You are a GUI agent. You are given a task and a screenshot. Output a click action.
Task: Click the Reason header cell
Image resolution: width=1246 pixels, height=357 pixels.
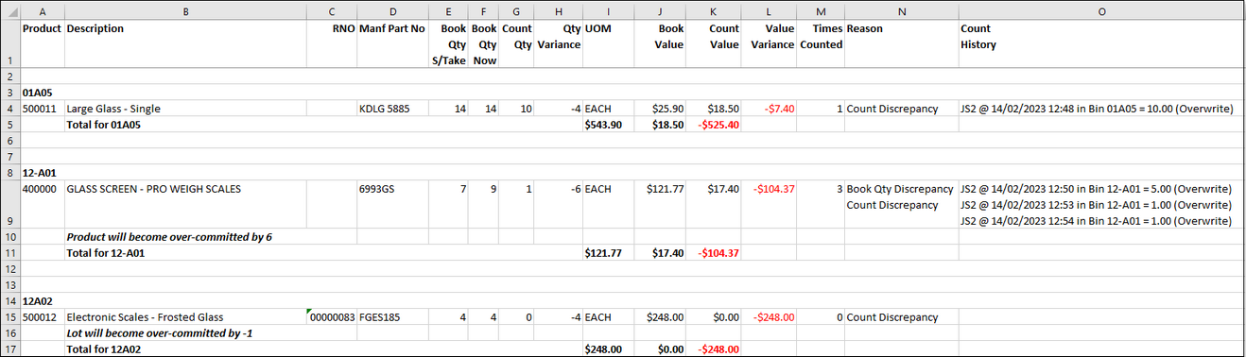(902, 44)
